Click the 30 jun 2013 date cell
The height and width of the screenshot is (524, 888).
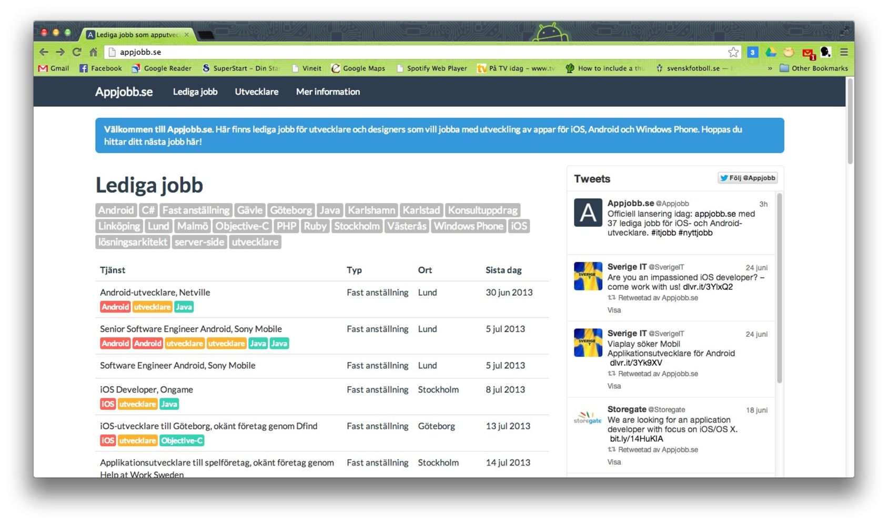(509, 292)
